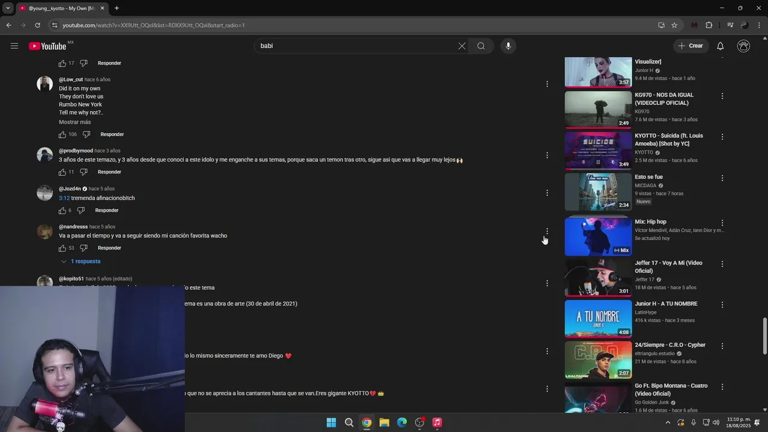
Task: Like the @prodbymood comment
Action: (x=62, y=172)
